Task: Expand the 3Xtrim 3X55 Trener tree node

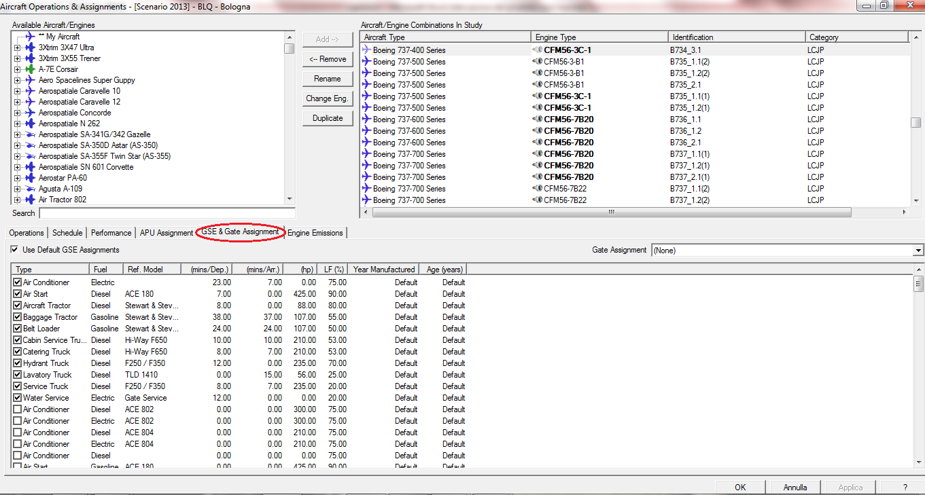Action: 17,58
